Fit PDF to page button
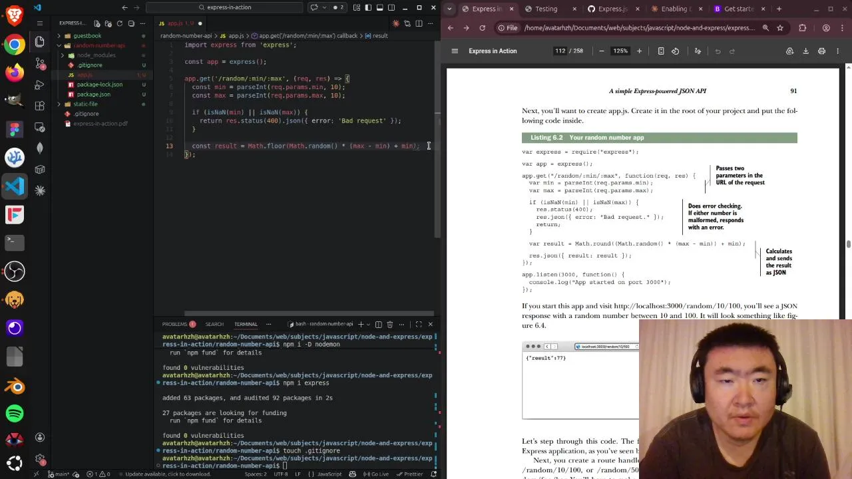Screen dimensions: 852x479 (660, 51)
